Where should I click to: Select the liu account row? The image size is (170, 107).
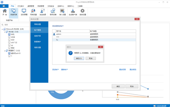pyautogui.click(x=94, y=40)
